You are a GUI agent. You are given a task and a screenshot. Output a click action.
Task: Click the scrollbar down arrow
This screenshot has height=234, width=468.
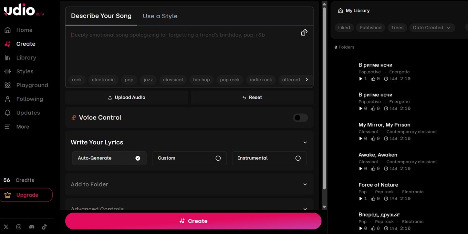point(324,207)
